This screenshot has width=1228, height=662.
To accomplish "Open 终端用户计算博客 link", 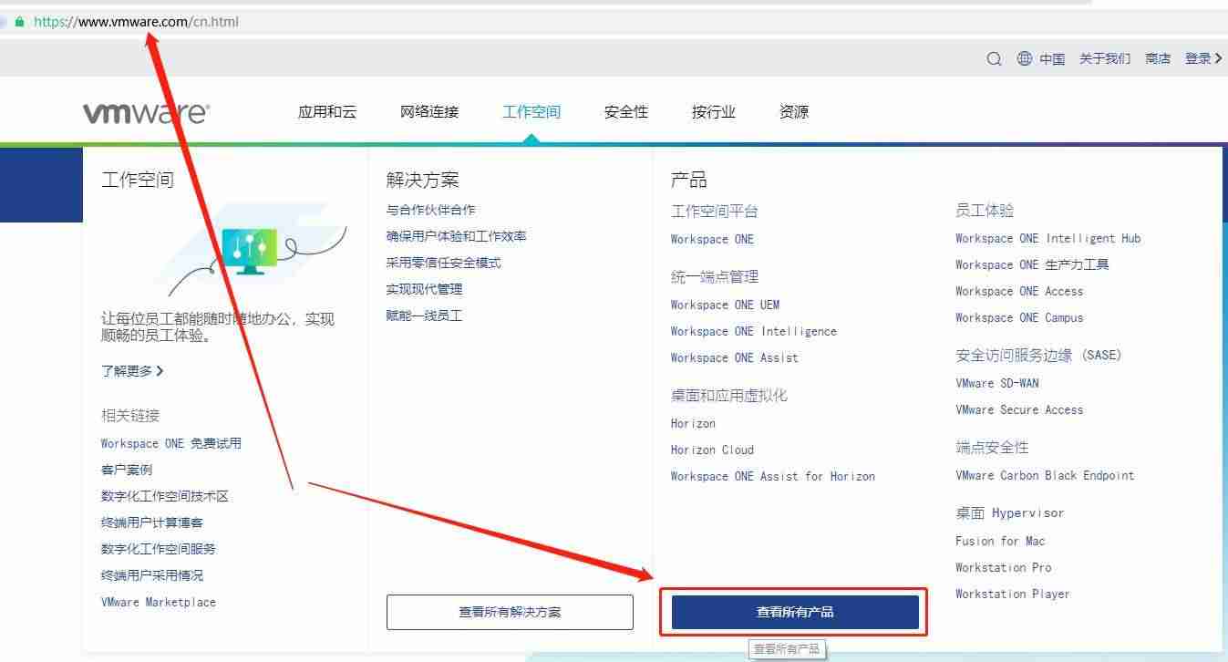I will pos(152,522).
